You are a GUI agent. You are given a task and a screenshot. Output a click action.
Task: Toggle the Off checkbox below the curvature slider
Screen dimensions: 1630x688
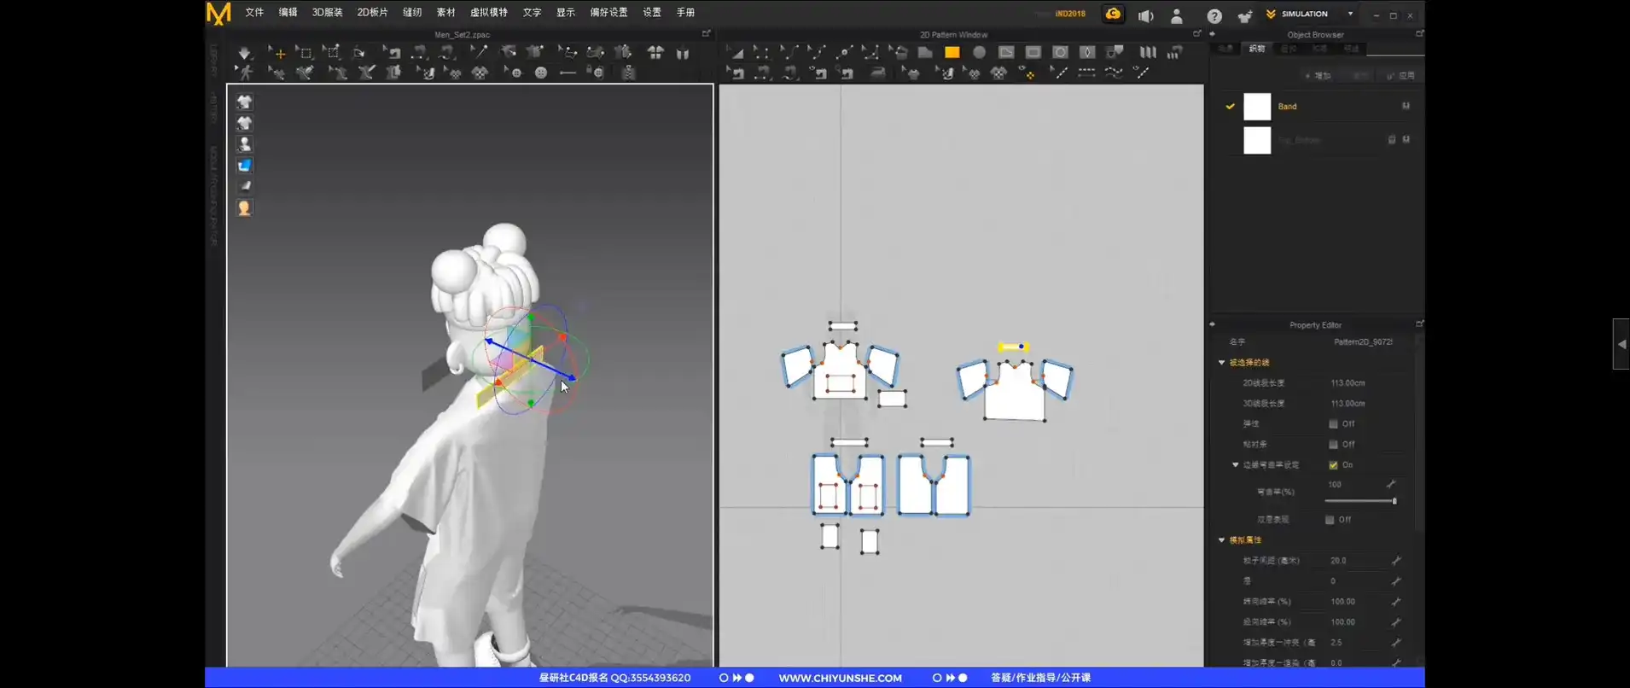coord(1330,520)
